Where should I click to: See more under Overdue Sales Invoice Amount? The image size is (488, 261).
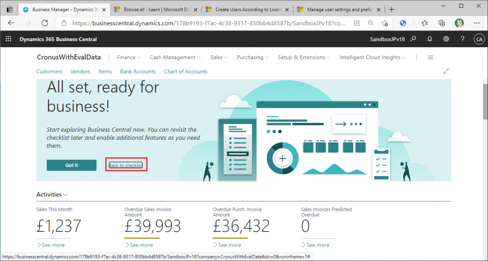pos(139,245)
